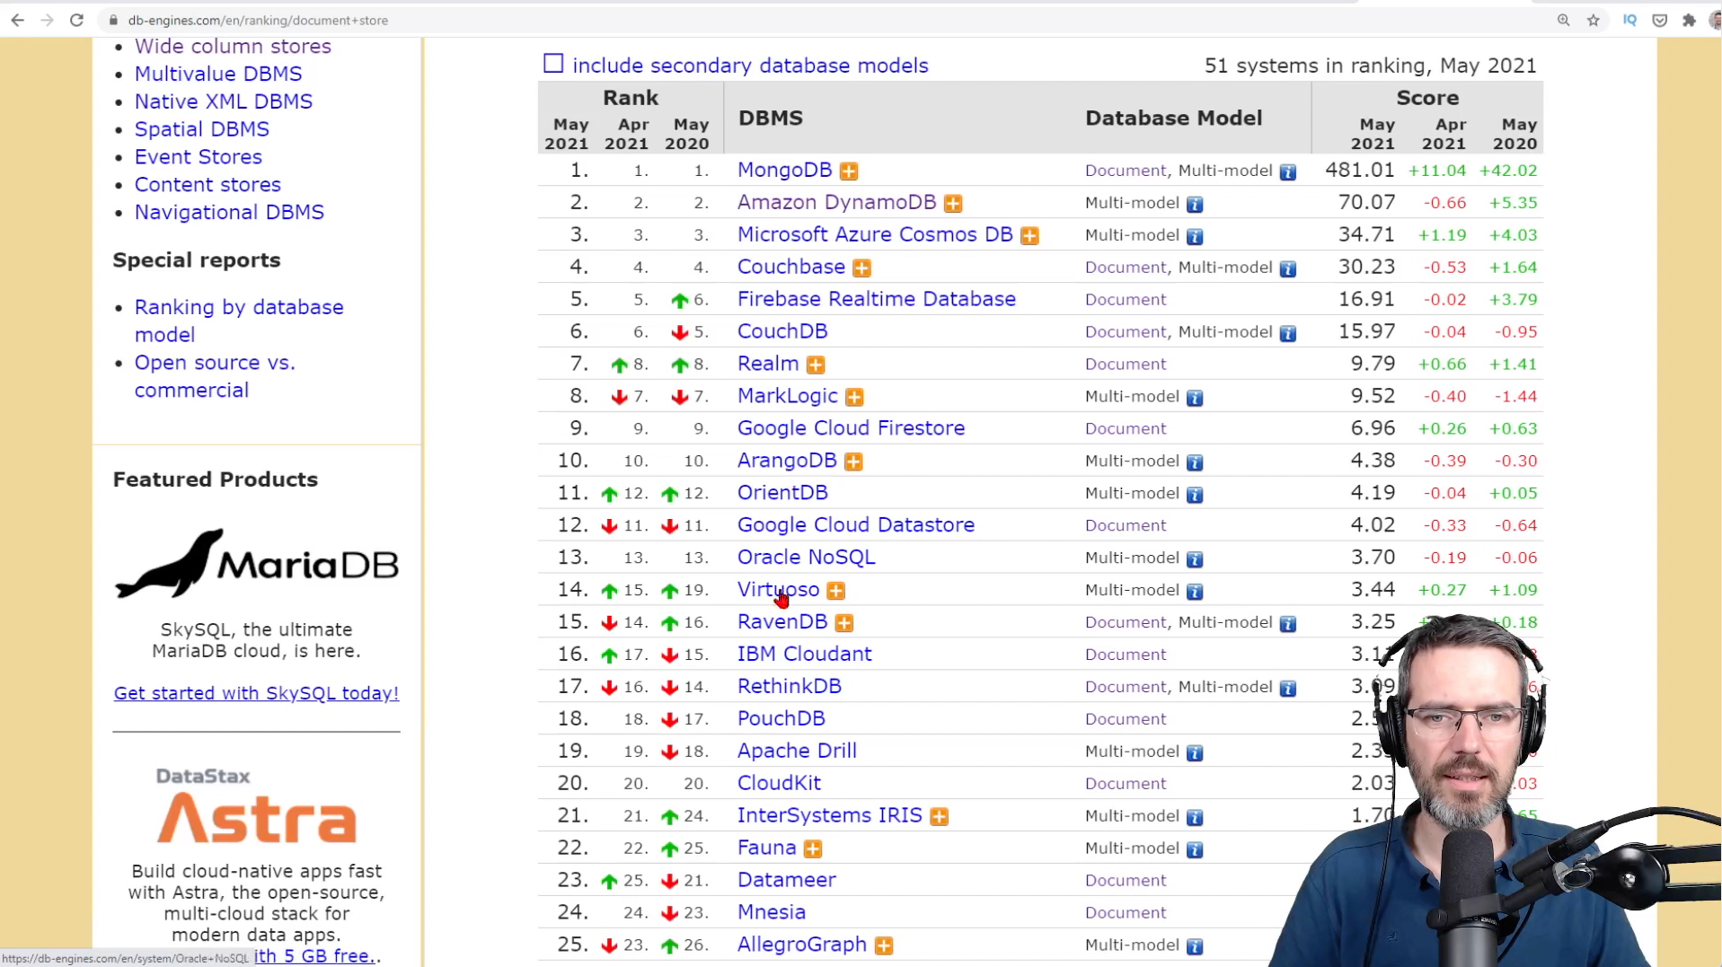Open Ranking by database model report
This screenshot has height=967, width=1722.
[x=239, y=321]
